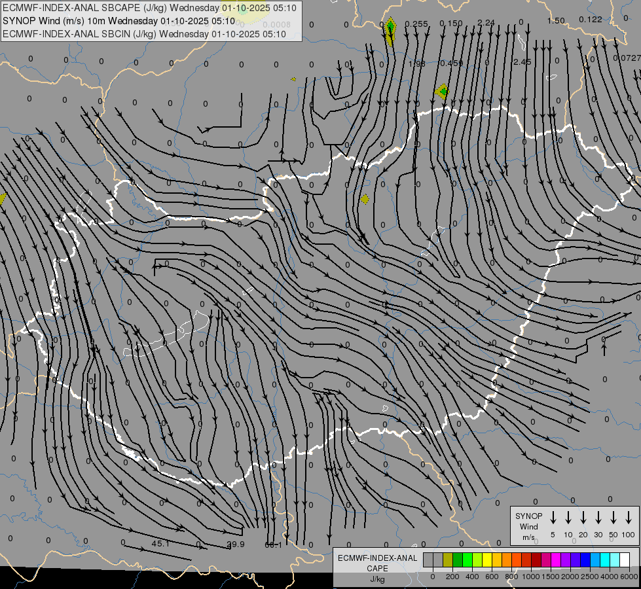Click the yellow swatch in CAPE legend
The width and height of the screenshot is (641, 589).
[x=487, y=560]
